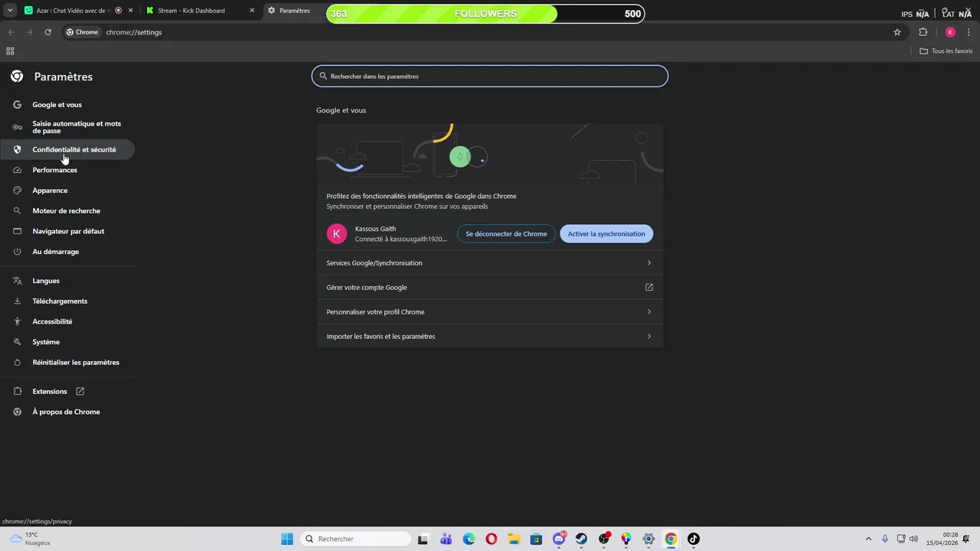Open Google et vous settings icon

point(17,105)
